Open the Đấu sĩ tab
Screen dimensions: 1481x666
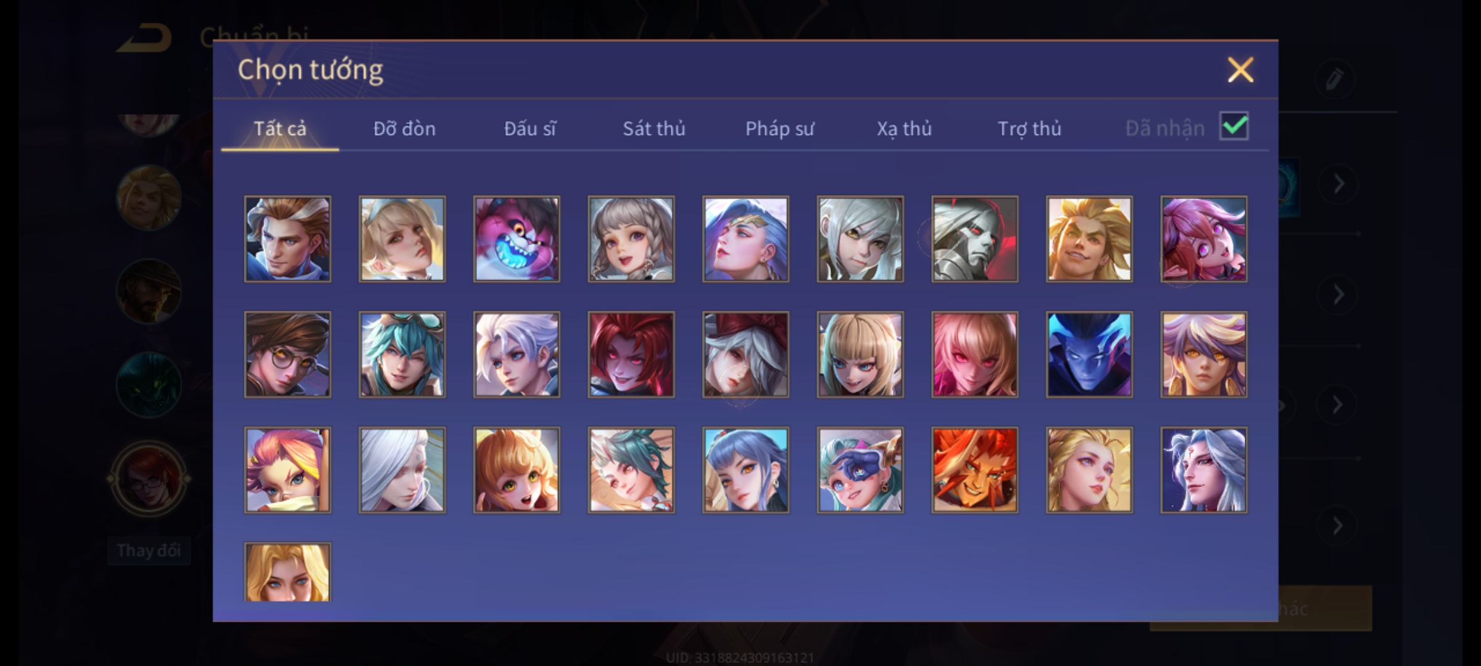pos(529,128)
